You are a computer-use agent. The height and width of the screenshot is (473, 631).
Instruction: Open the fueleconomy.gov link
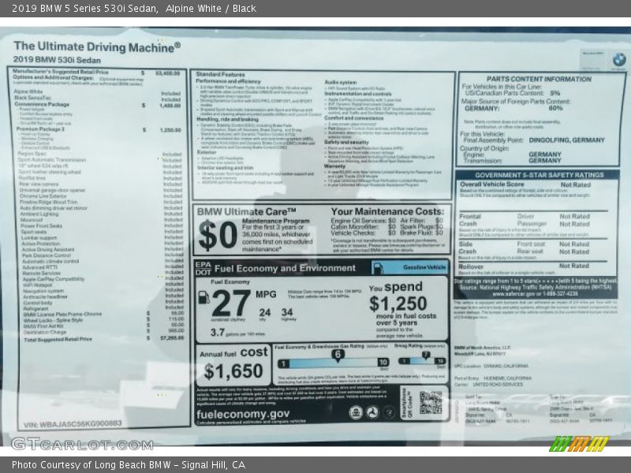(243, 414)
